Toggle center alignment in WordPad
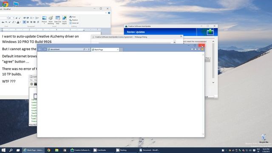The image size is (272, 153). click(28, 22)
